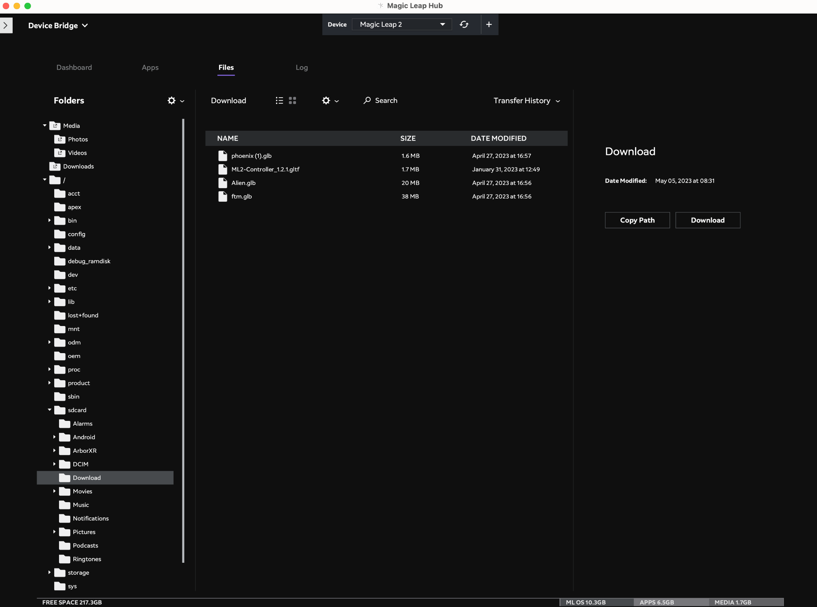This screenshot has height=607, width=817.
Task: Expand the product folder
Action: [x=49, y=383]
